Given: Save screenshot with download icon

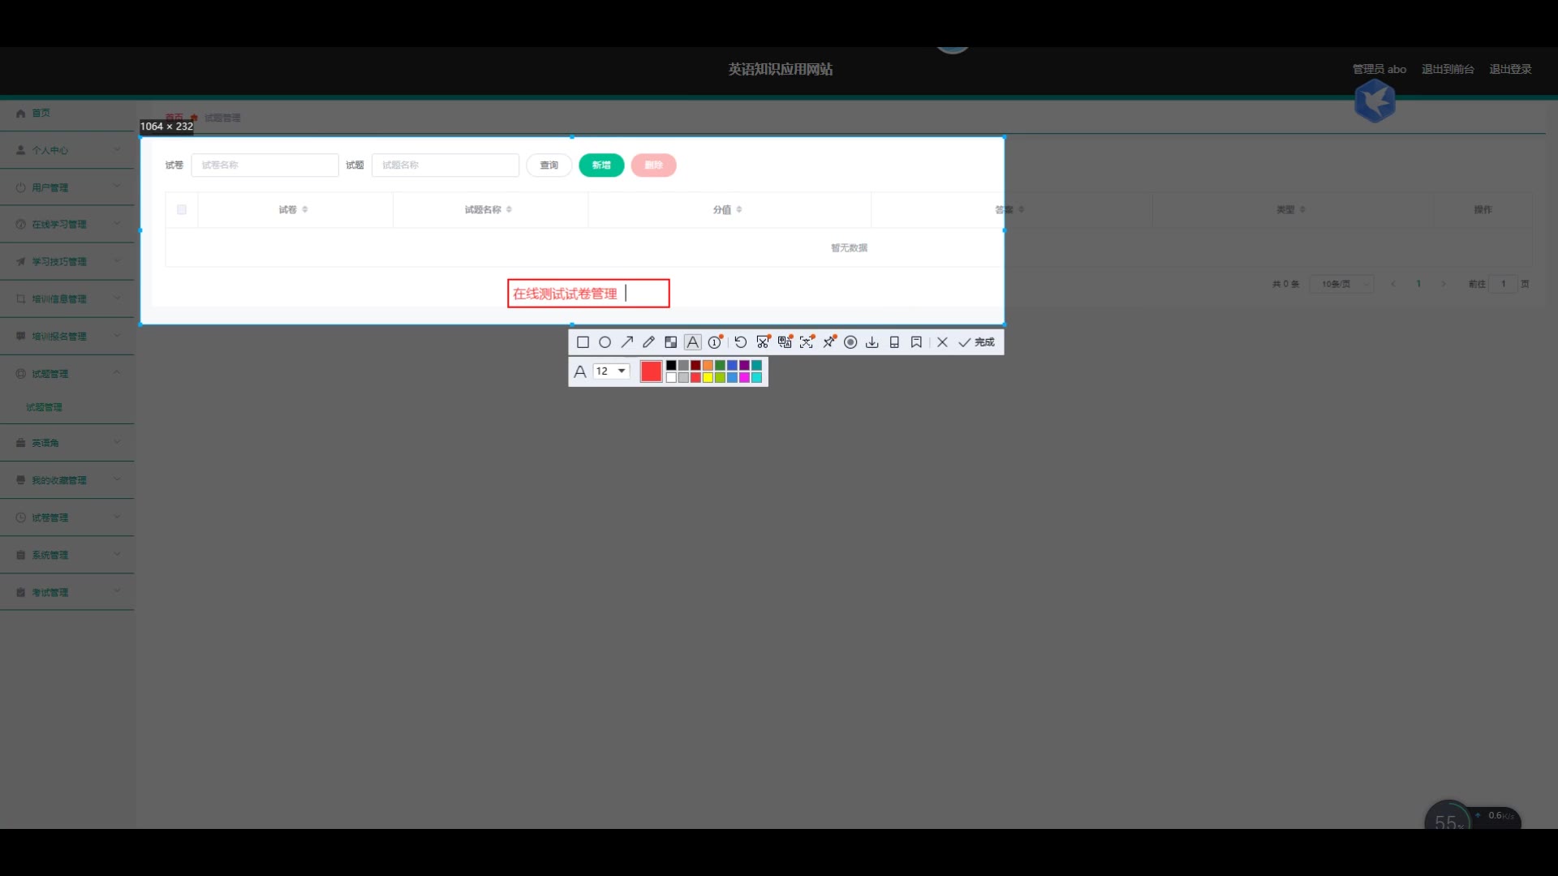Looking at the screenshot, I should (x=872, y=342).
